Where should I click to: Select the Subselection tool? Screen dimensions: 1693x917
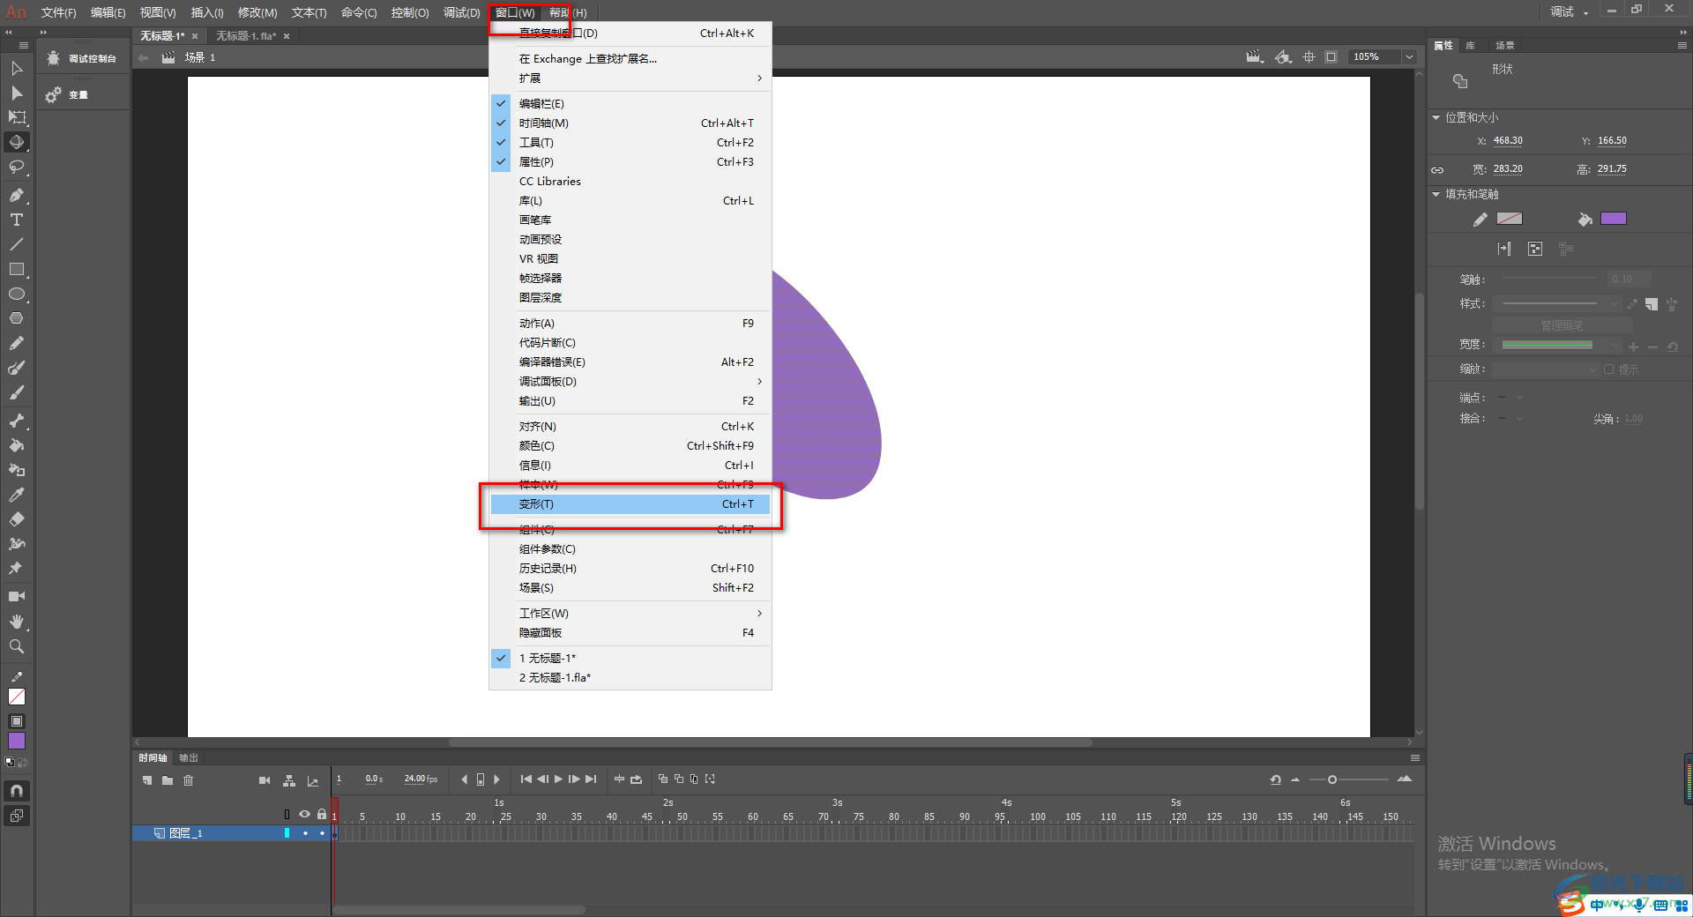(x=17, y=93)
